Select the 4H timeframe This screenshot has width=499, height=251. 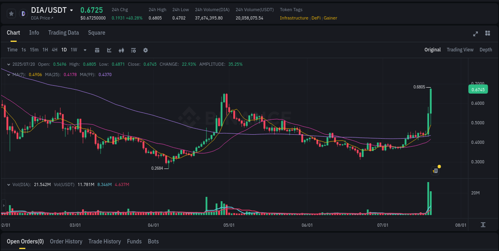point(54,50)
